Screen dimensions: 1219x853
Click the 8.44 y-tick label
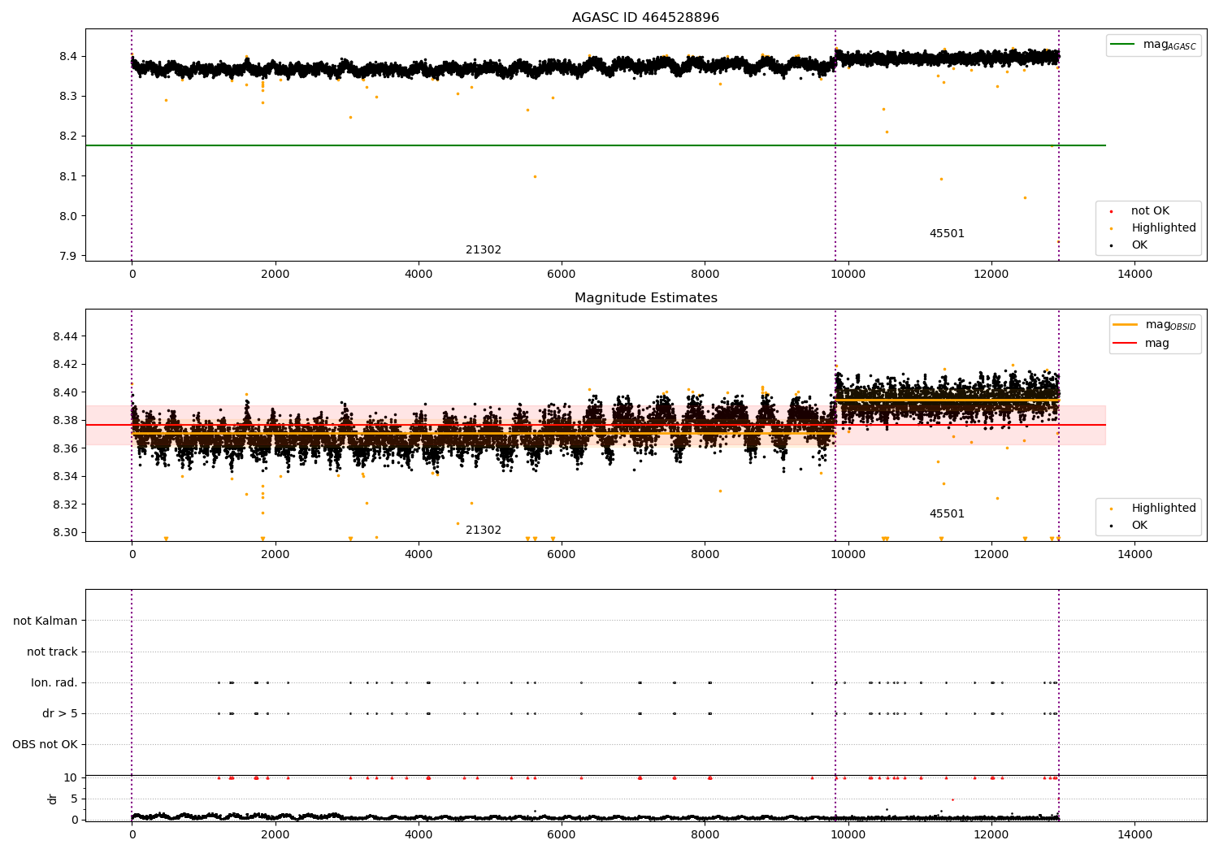pyautogui.click(x=66, y=336)
